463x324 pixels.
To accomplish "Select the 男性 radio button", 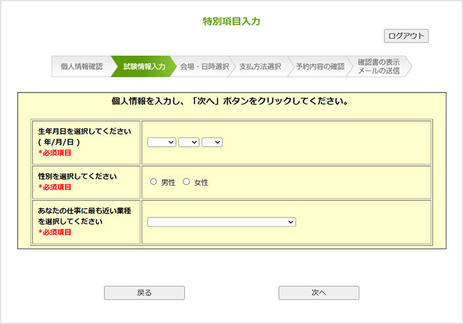I will click(153, 182).
